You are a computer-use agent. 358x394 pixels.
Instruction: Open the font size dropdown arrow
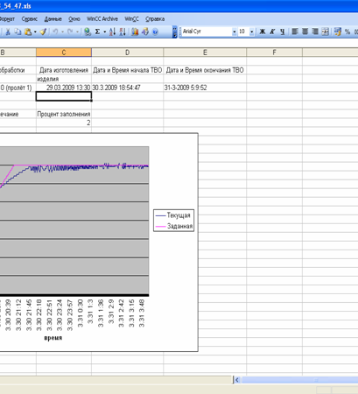click(251, 32)
